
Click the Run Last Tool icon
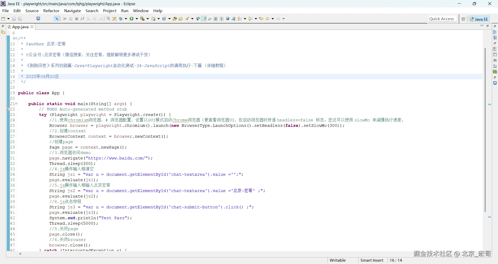pyautogui.click(x=142, y=19)
